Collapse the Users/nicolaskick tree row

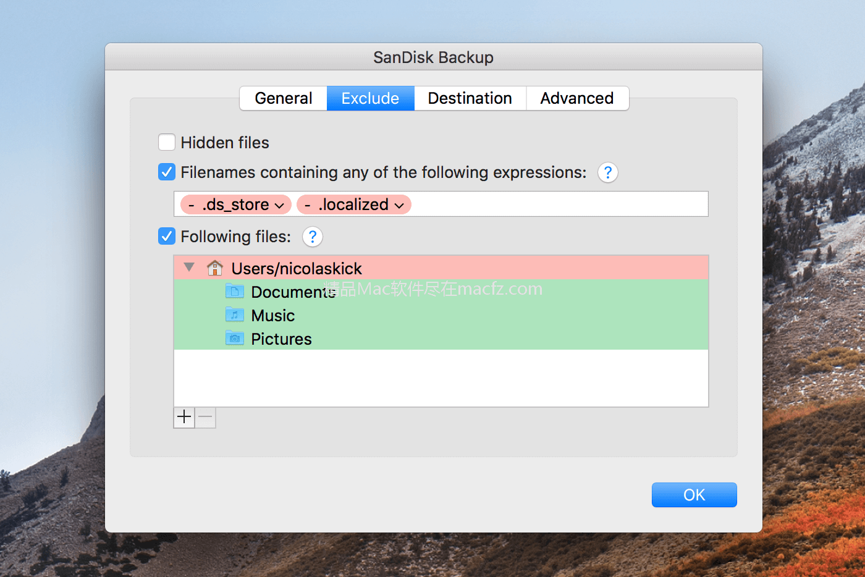pos(190,267)
